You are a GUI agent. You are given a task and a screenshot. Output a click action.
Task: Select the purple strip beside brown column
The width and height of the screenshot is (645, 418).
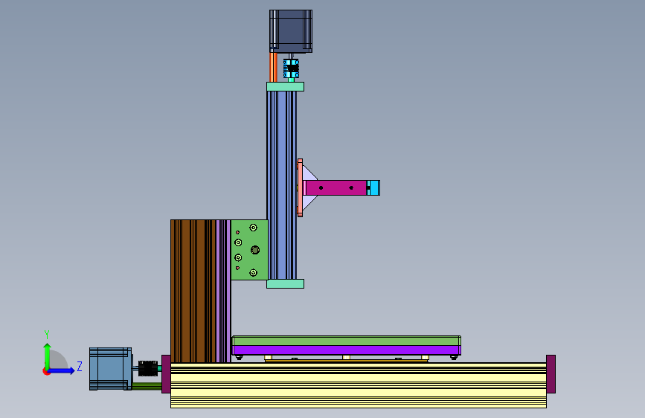pos(223,291)
